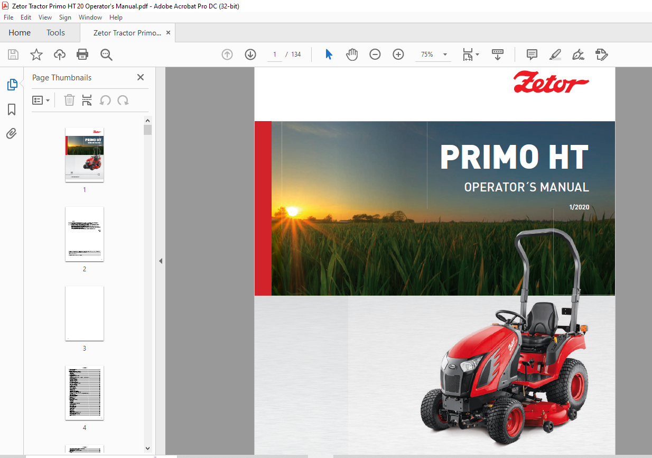Open the Stamp tool

pyautogui.click(x=601, y=54)
